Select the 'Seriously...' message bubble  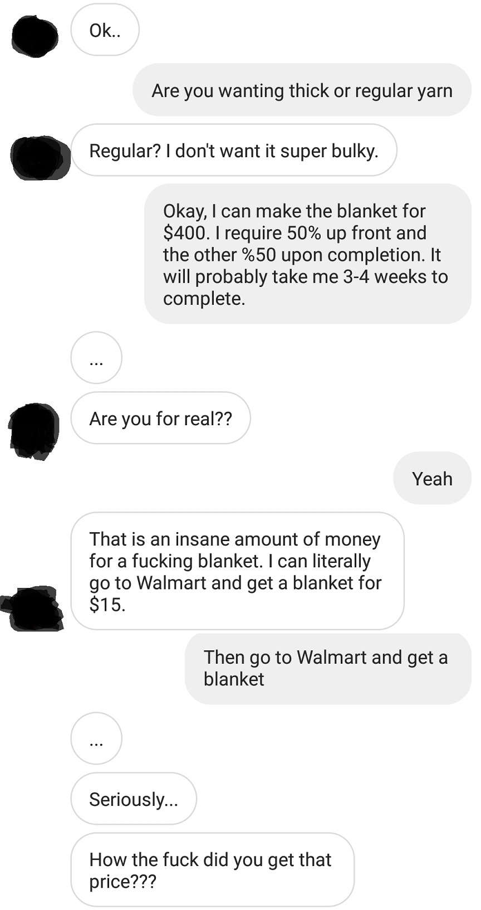[x=134, y=799]
